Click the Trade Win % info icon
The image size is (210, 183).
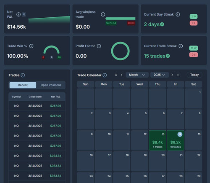point(31,46)
